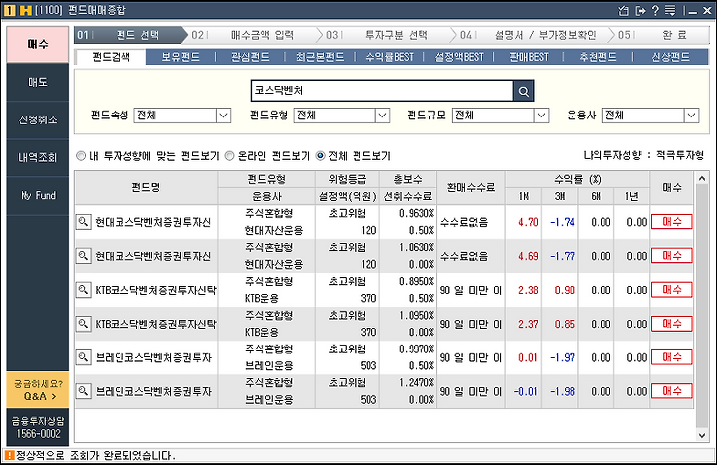Switch to 신상펀드 tab
This screenshot has height=465, width=717.
pos(670,57)
